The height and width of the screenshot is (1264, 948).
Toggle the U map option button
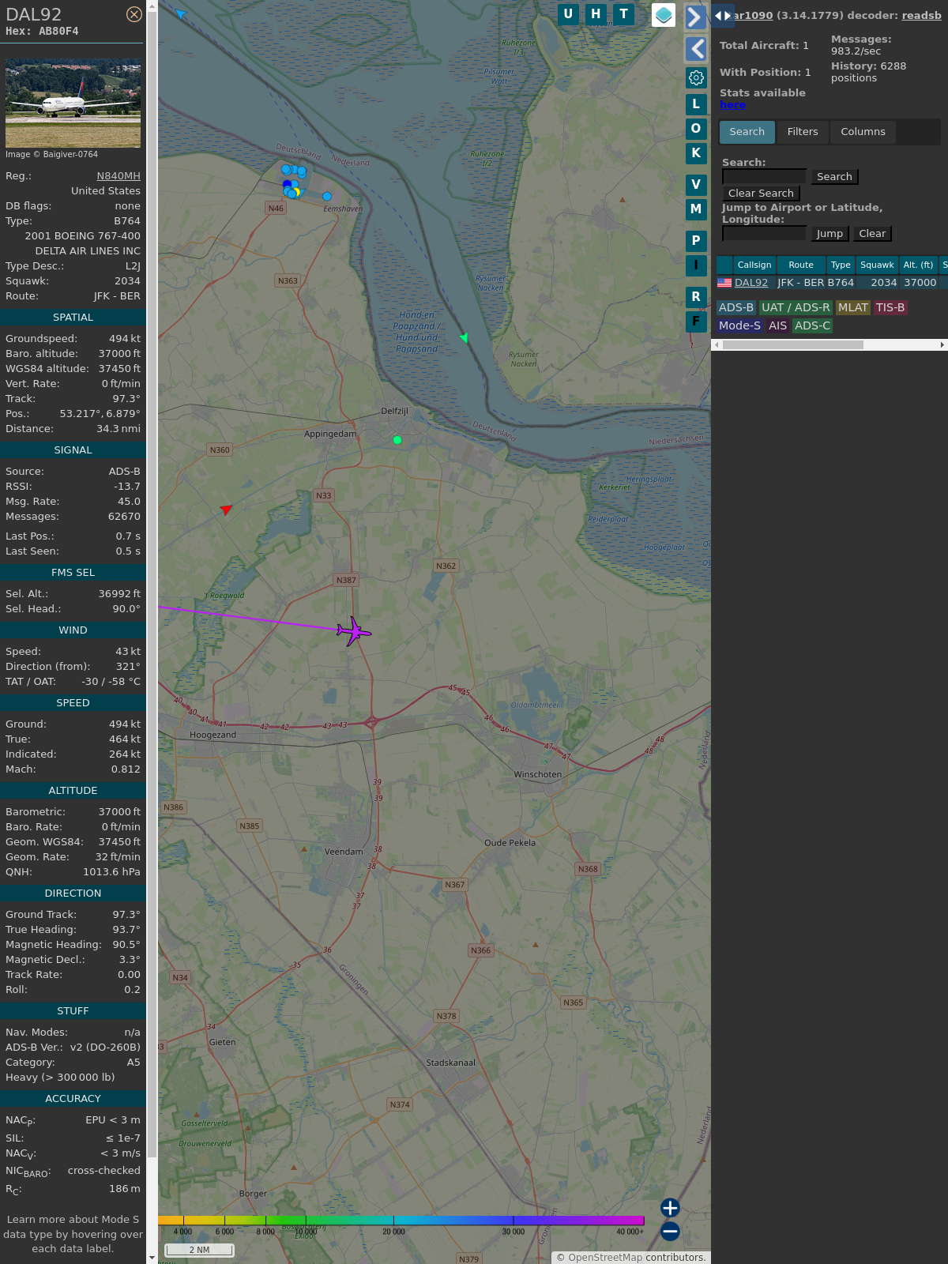[568, 14]
